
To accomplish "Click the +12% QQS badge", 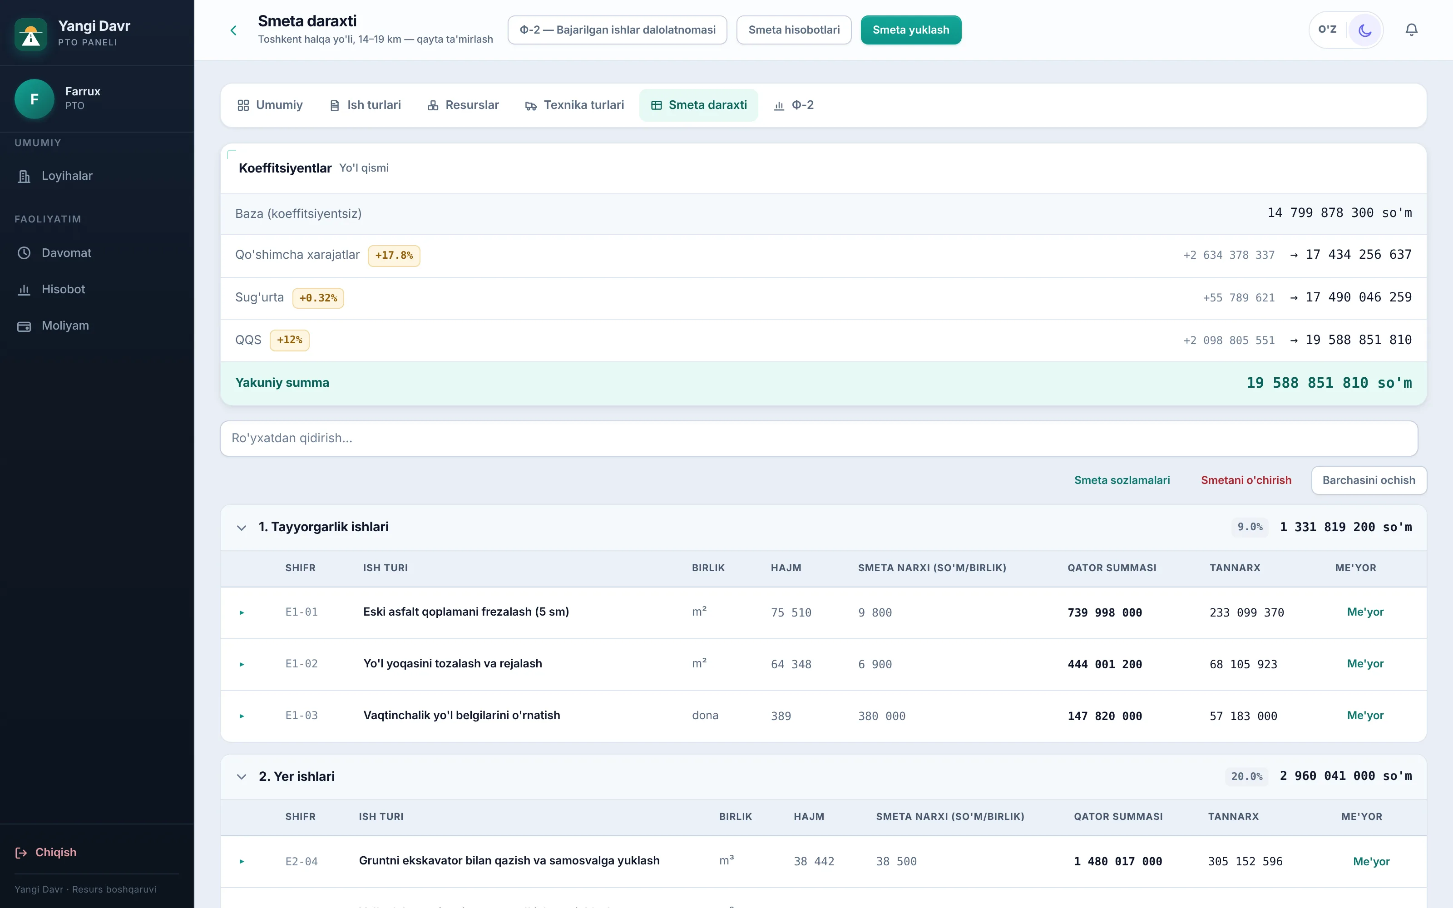I will (289, 340).
